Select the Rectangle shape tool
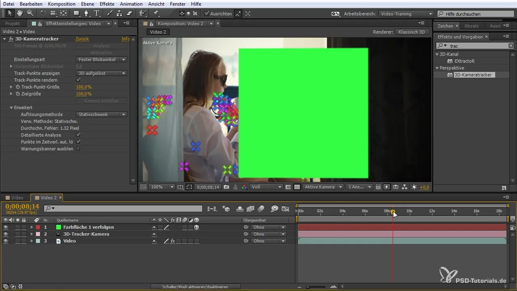This screenshot has height=291, width=517. 77,13
